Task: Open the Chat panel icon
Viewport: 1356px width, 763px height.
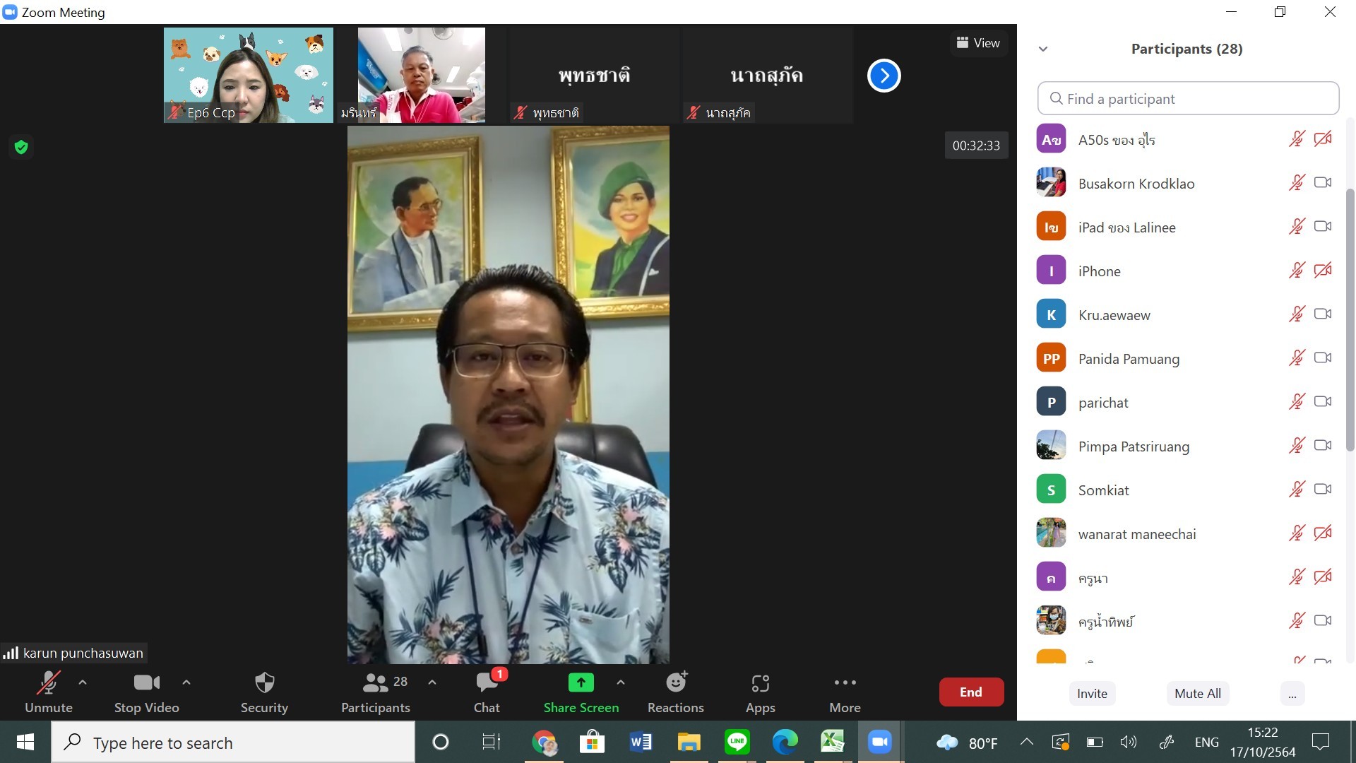Action: [x=487, y=683]
